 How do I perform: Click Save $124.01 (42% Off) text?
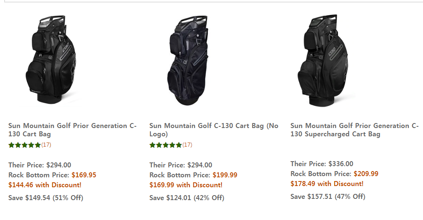tap(187, 198)
